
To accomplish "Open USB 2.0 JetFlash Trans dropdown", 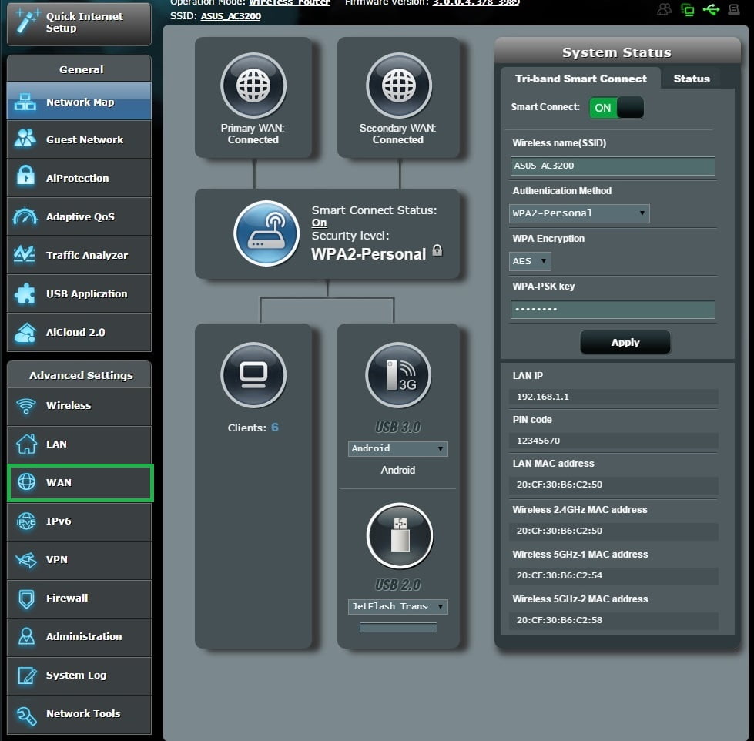I will (x=397, y=606).
